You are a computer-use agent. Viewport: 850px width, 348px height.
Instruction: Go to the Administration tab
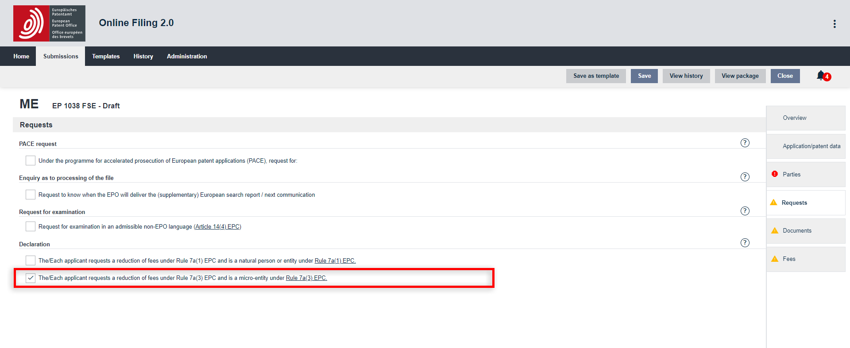(x=187, y=56)
